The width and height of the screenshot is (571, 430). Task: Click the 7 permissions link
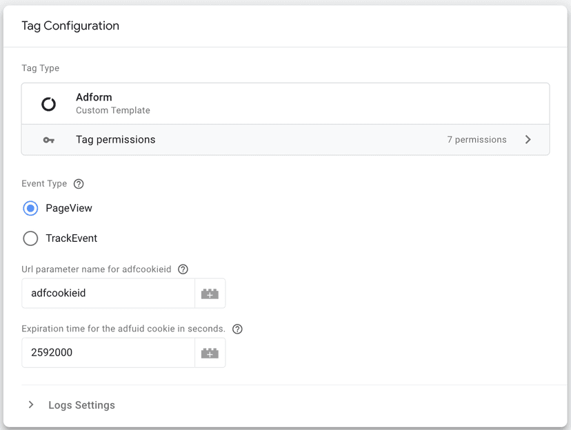tap(477, 139)
